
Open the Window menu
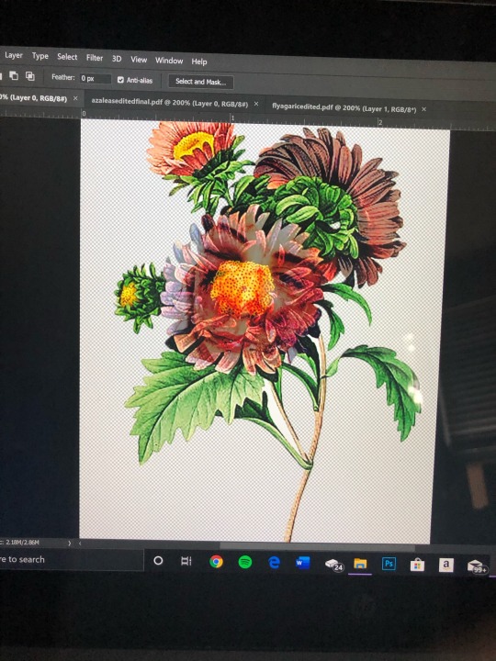[169, 61]
